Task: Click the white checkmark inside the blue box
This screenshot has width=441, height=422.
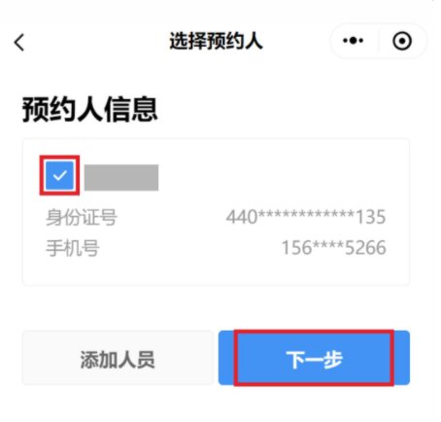Action: coord(59,176)
